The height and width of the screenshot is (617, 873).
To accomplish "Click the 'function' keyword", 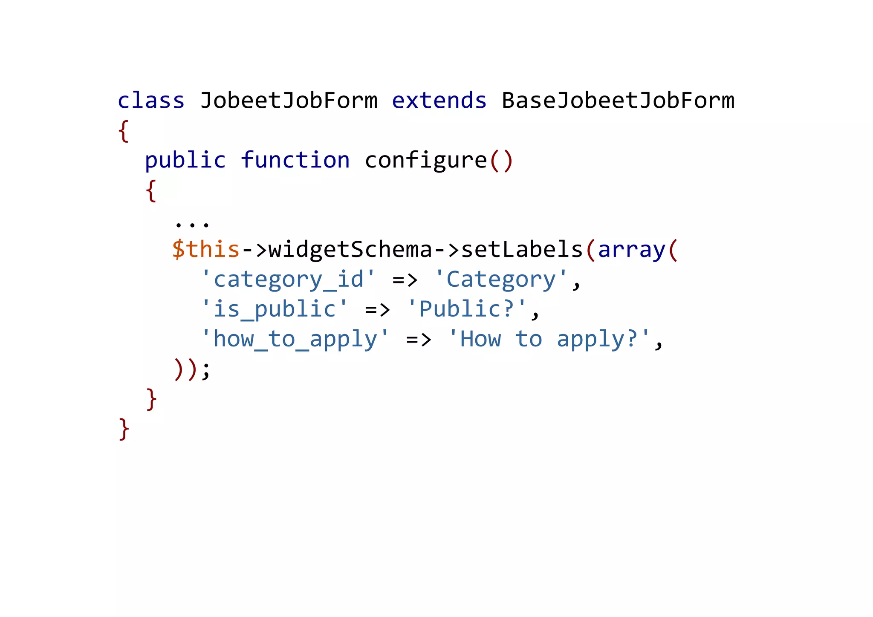I will pos(295,160).
